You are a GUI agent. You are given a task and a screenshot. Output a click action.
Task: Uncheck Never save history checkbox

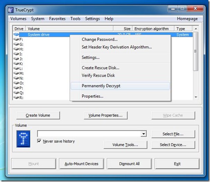point(39,141)
